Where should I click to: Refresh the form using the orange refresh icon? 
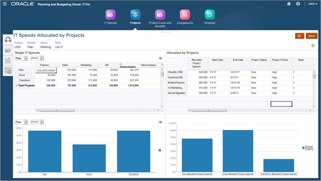pos(299,36)
